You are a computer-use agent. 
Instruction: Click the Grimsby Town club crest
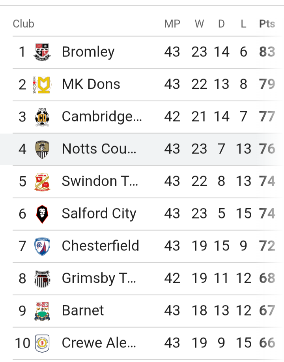coord(42,278)
